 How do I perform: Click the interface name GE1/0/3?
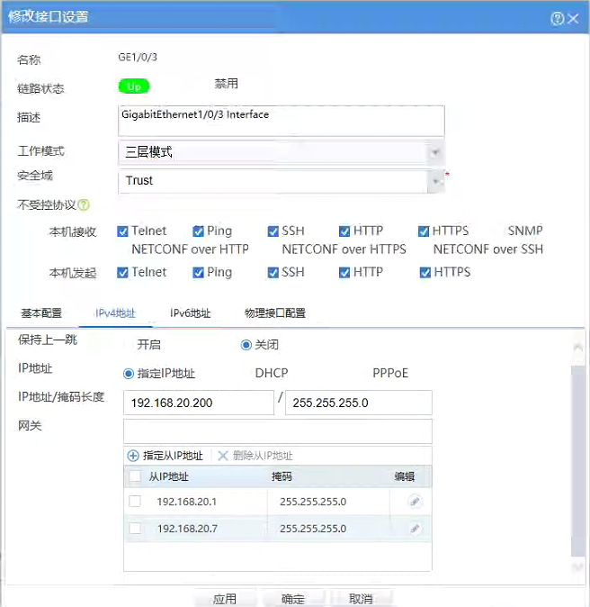pos(138,58)
